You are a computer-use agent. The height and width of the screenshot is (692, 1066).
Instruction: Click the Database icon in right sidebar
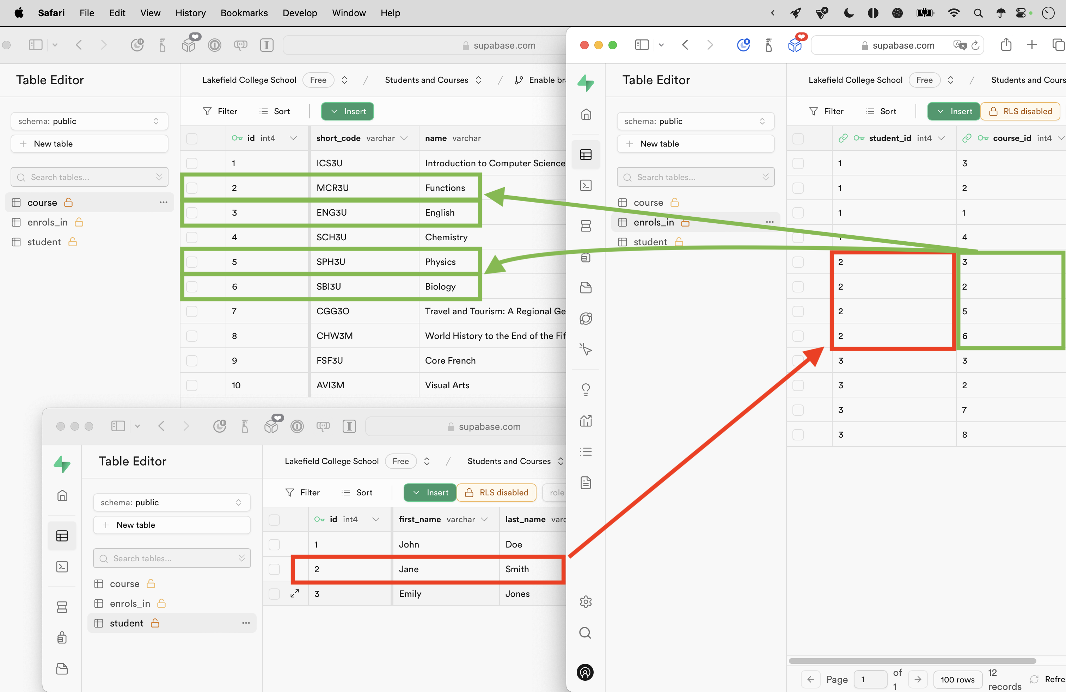click(x=586, y=226)
